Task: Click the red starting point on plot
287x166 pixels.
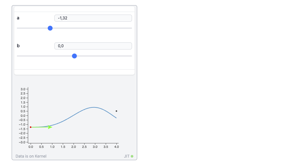Action: tap(31, 127)
